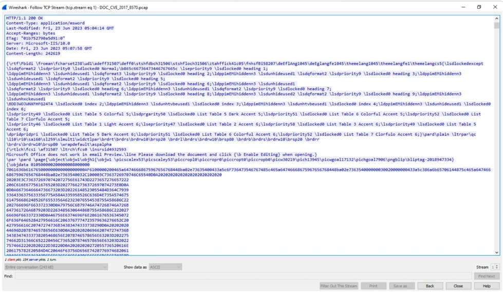This screenshot has width=503, height=293.
Task: Click the 'ETag' header line
Action: (35, 38)
